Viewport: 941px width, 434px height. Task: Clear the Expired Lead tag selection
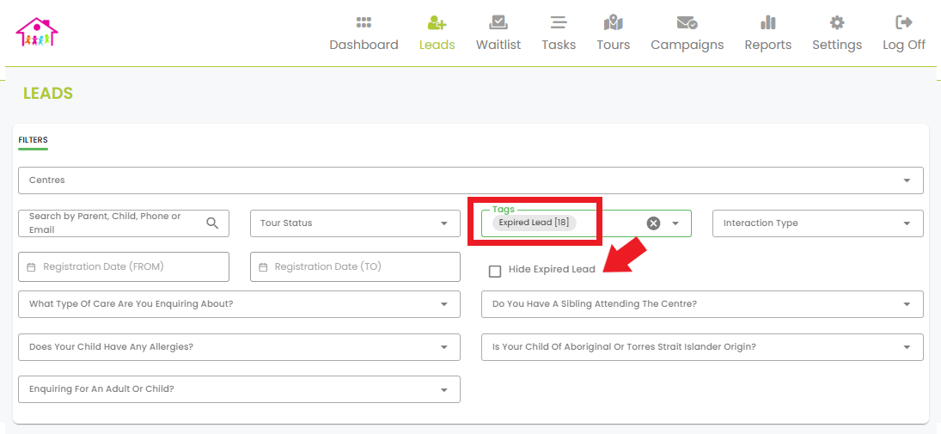653,223
